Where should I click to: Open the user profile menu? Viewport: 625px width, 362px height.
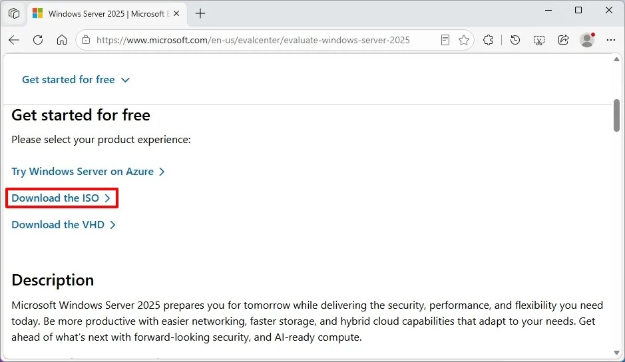pyautogui.click(x=587, y=40)
